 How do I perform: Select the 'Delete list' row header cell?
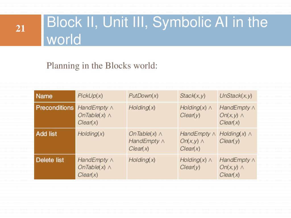click(55, 167)
